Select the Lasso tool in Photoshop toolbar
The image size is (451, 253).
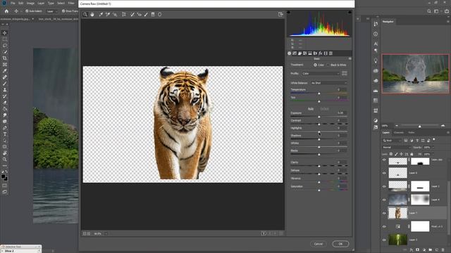[5, 46]
